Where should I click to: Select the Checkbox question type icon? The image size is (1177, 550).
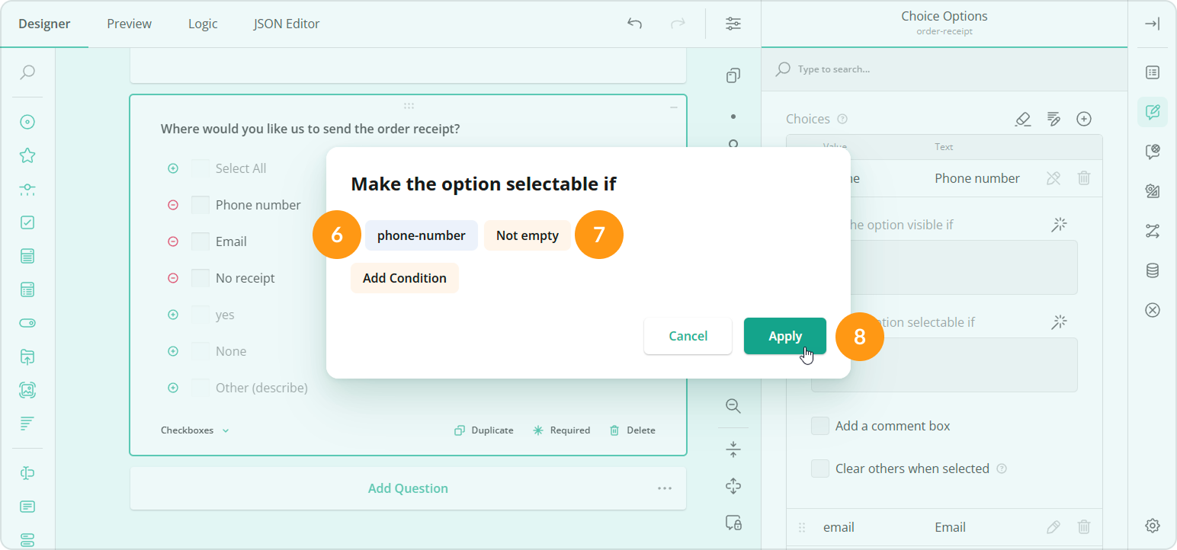tap(27, 222)
